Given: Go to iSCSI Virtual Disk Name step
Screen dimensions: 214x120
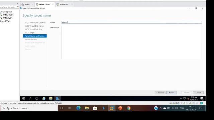Looking at the screenshot, I should click(34, 26).
